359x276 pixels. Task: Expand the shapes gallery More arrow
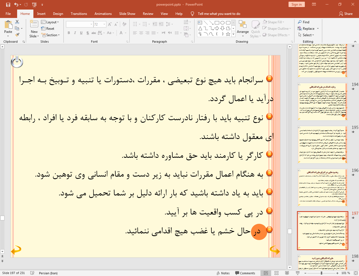point(233,34)
